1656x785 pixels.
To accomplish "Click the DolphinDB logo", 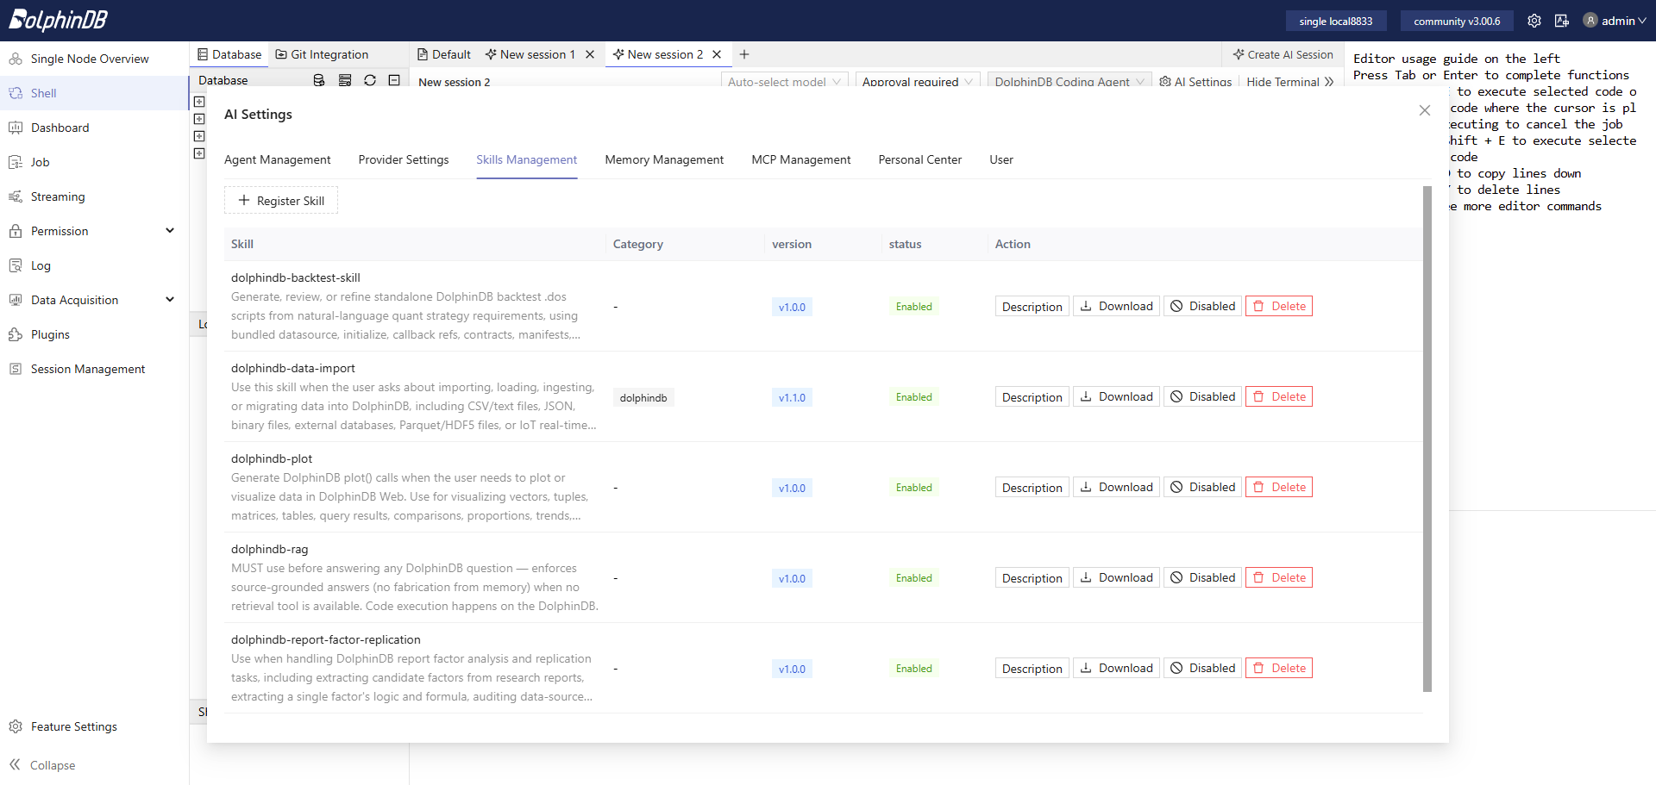I will point(58,20).
